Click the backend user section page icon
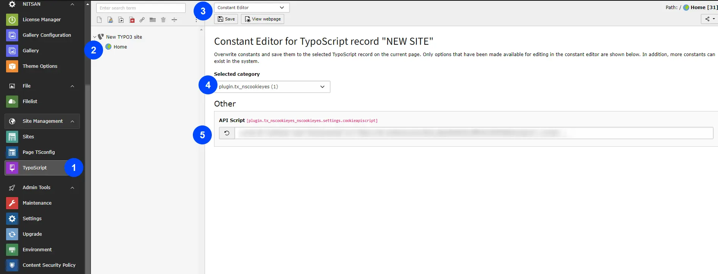Image resolution: width=718 pixels, height=274 pixels. click(110, 20)
